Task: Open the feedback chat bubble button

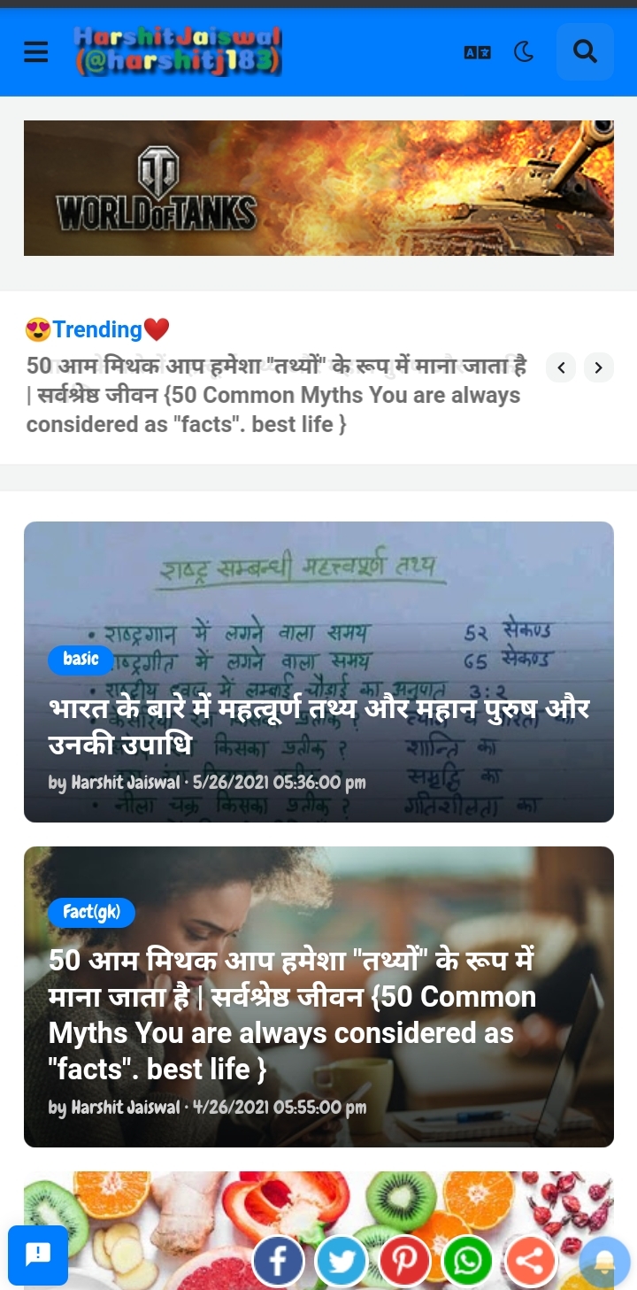Action: click(x=38, y=1255)
